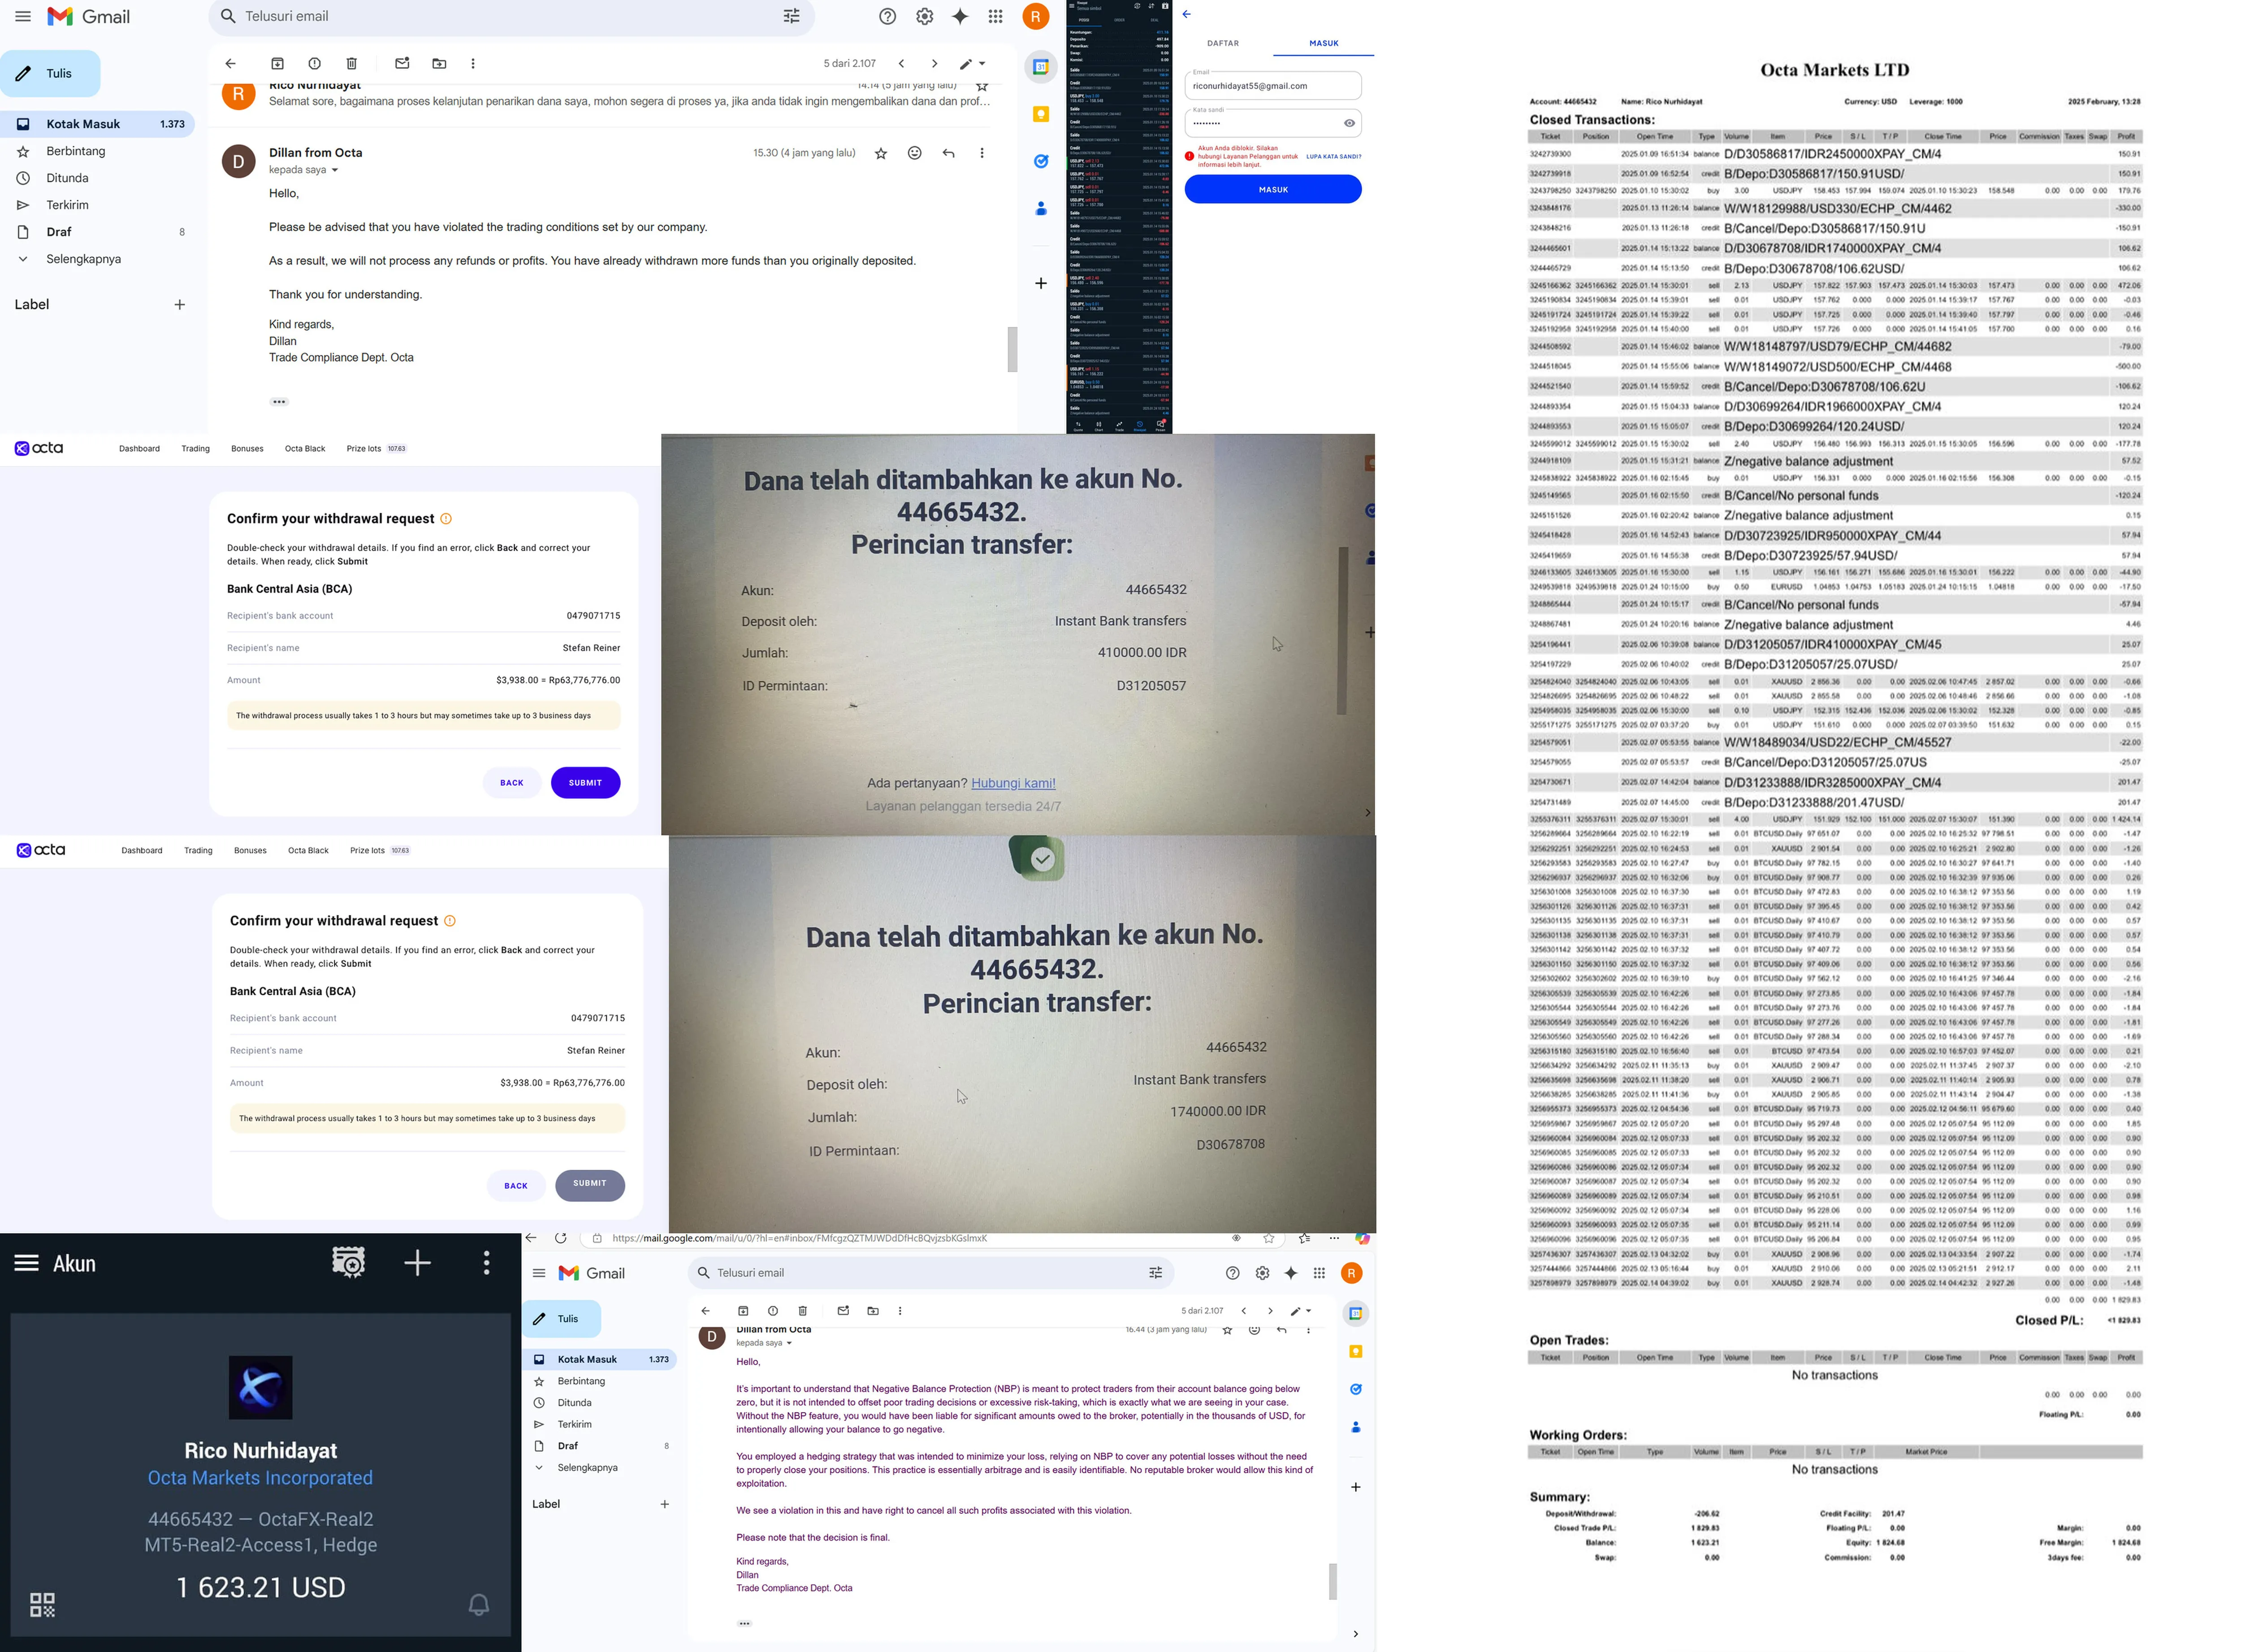Get add-ons with plus icon in upper Gmail
2241x1652 pixels.
[1042, 283]
